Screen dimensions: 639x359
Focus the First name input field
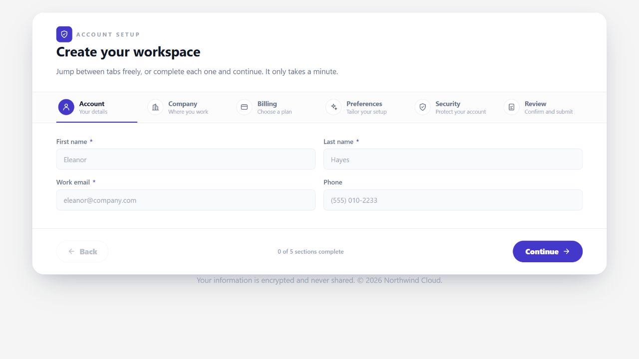(x=186, y=159)
